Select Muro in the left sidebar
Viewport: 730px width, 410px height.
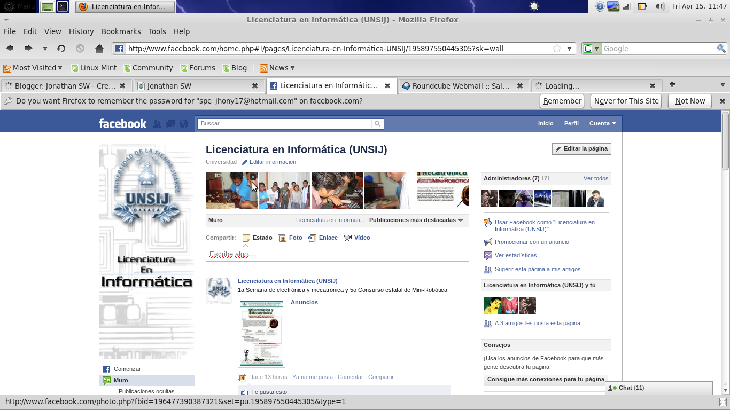click(147, 380)
